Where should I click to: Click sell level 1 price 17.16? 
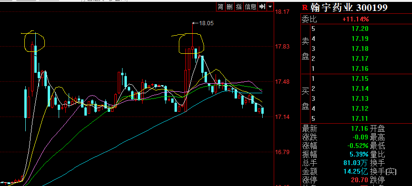[360, 69]
